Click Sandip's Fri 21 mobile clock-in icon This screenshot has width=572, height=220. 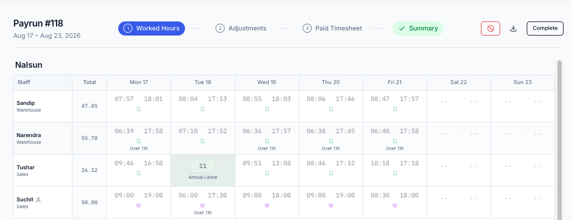click(x=395, y=109)
